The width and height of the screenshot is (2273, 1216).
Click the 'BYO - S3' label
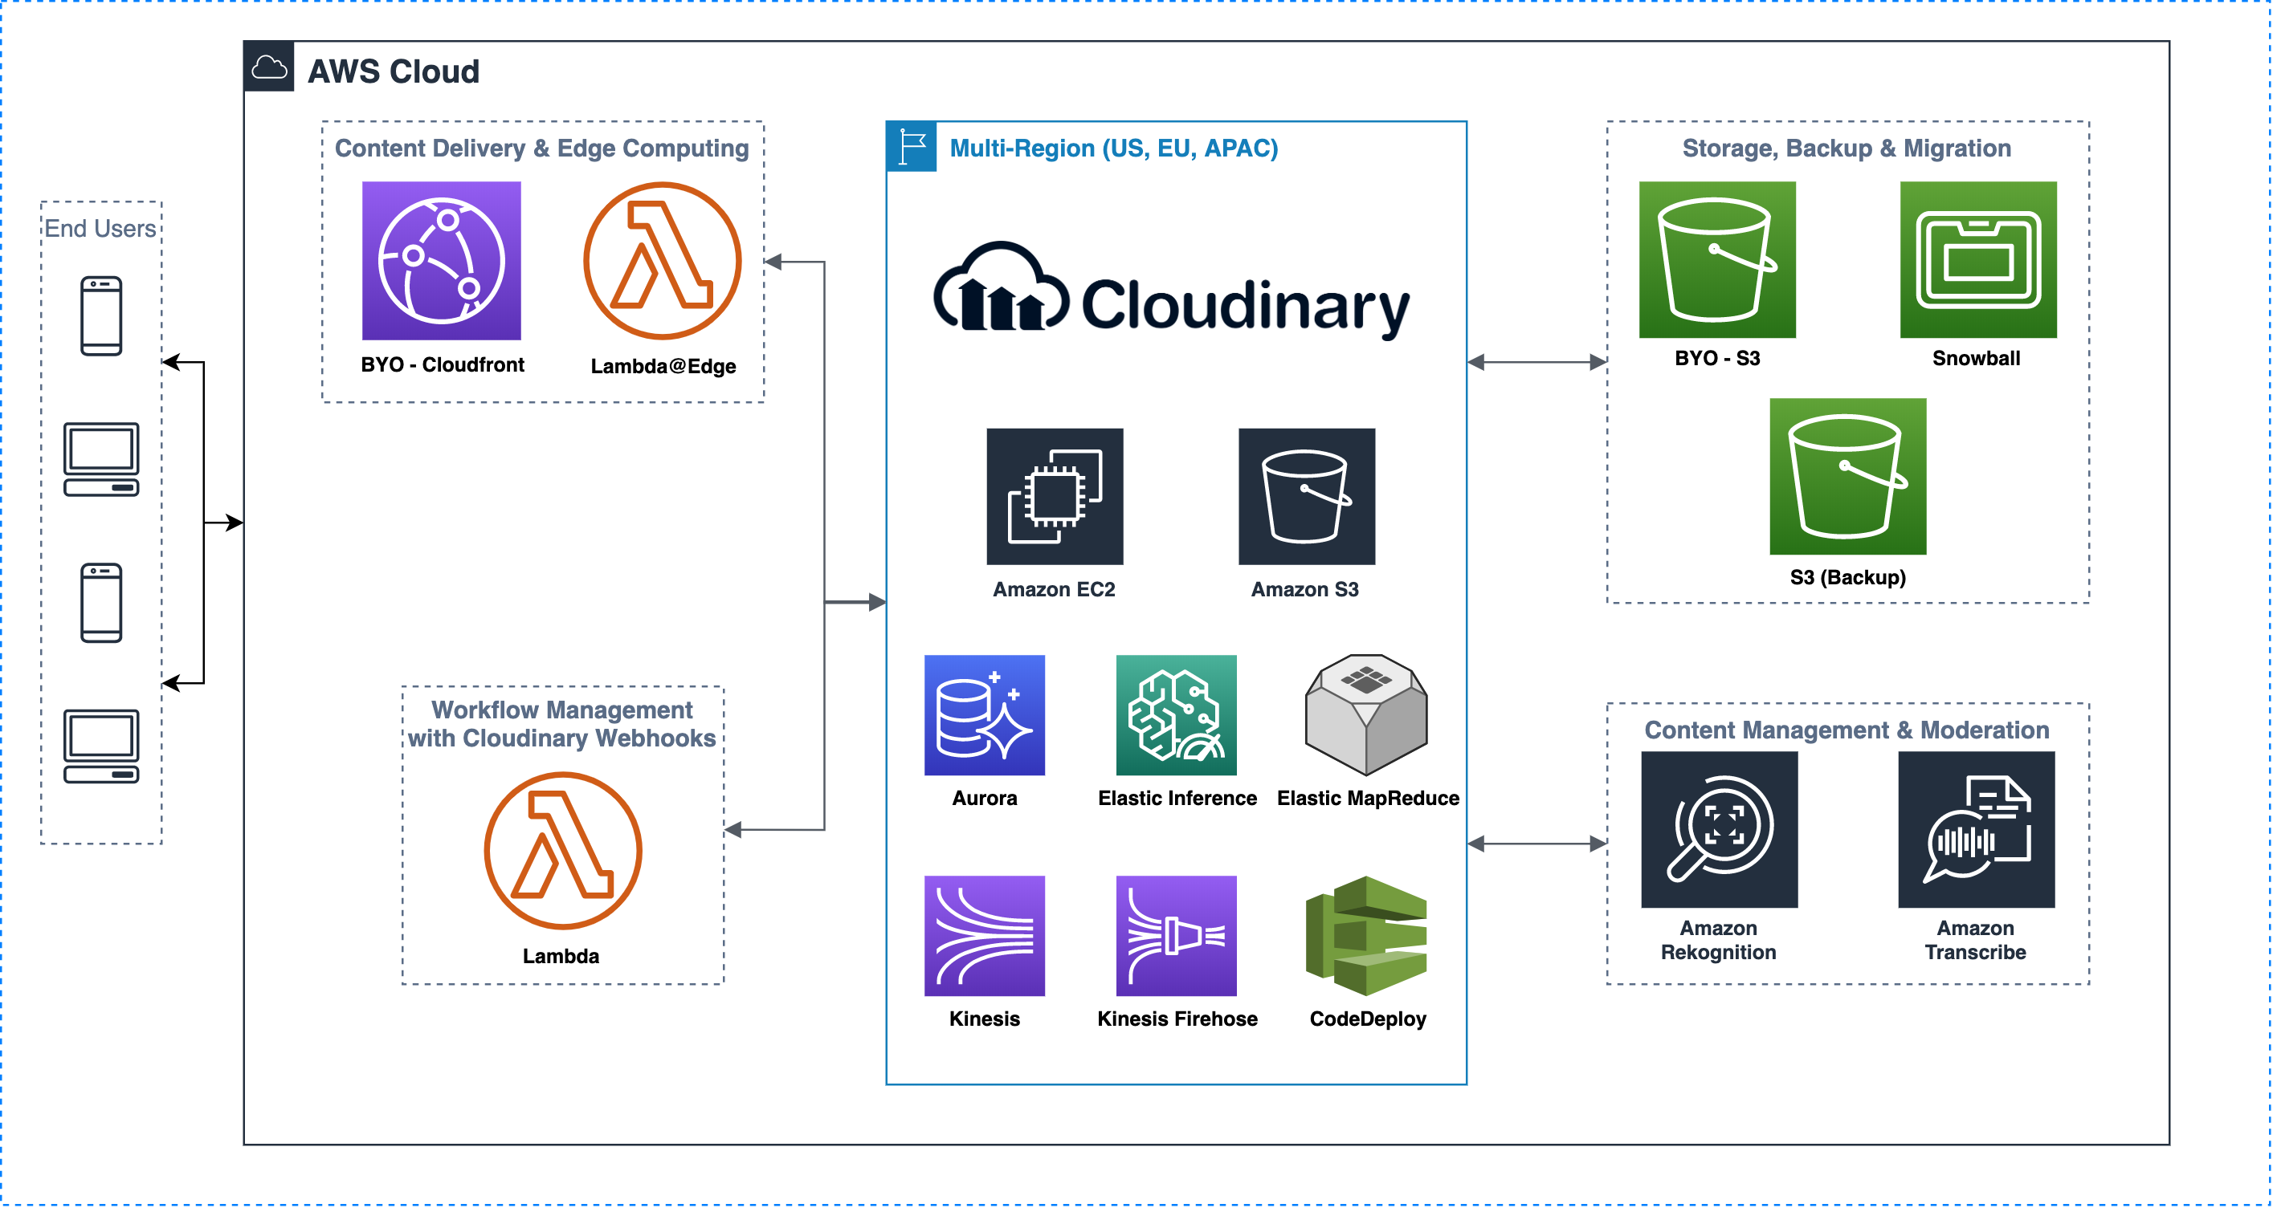[1717, 358]
